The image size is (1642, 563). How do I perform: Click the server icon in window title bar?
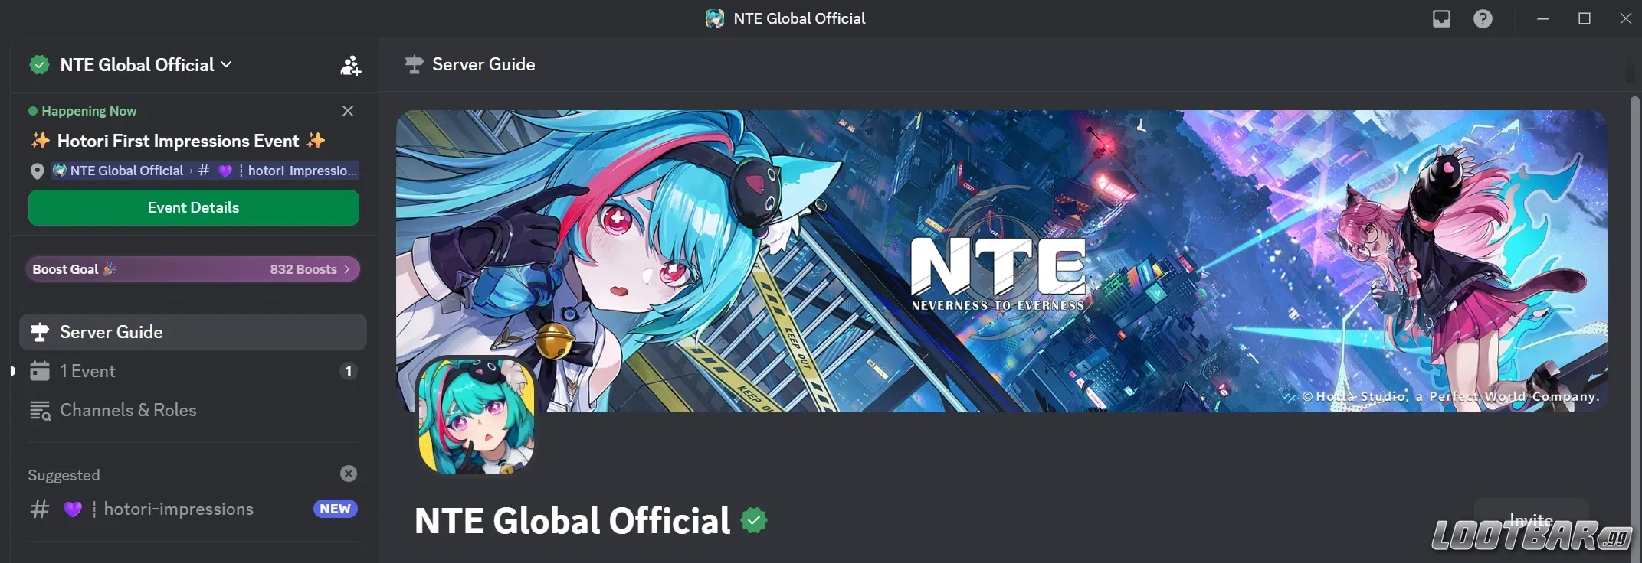click(x=715, y=18)
